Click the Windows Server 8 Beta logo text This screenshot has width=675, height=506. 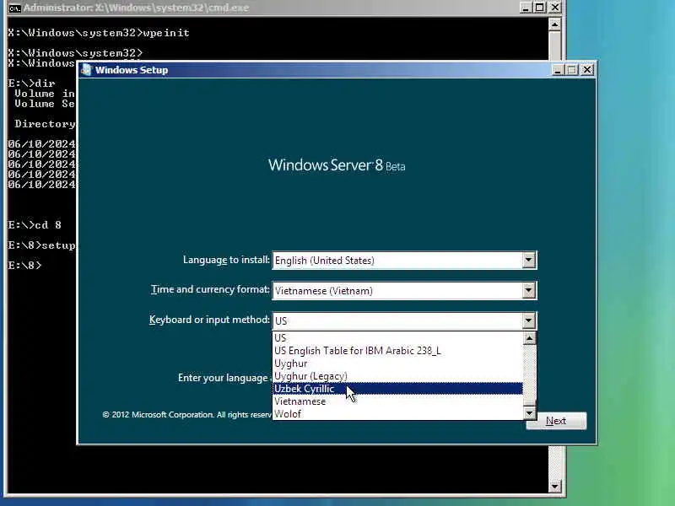click(x=337, y=165)
